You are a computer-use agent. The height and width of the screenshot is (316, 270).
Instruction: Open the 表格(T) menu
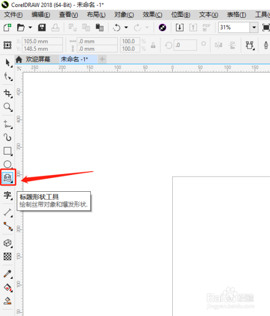pos(237,15)
